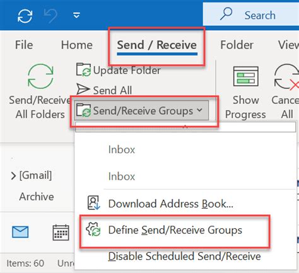Click the Send/Receive sync icon in title bar
Image resolution: width=299 pixels, height=273 pixels.
[25, 16]
